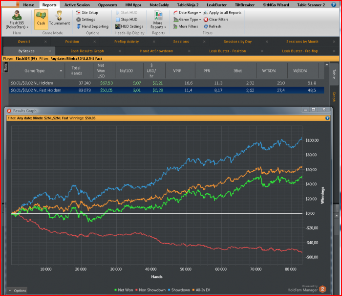Toggle Showdown legend series
Screen dimensions: 342x296
pos(179,290)
